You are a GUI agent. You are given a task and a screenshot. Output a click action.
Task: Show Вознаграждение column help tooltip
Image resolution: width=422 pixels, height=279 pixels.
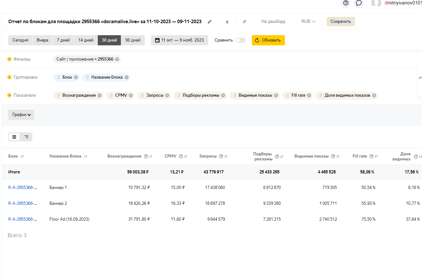coord(146,156)
